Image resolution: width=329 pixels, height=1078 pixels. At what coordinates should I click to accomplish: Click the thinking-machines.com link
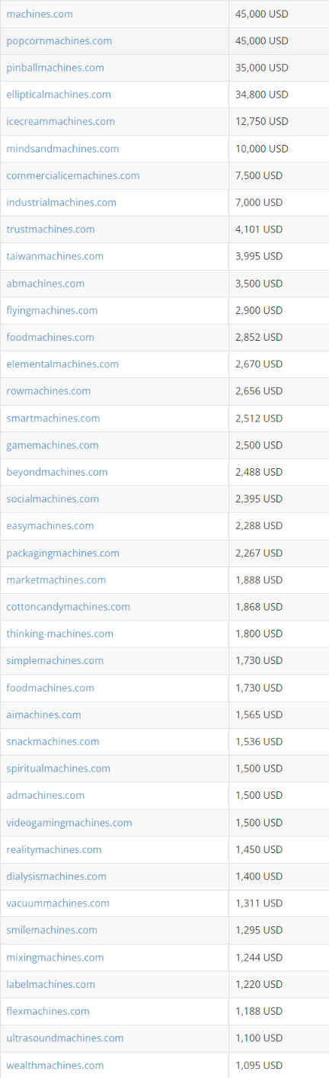pos(59,634)
